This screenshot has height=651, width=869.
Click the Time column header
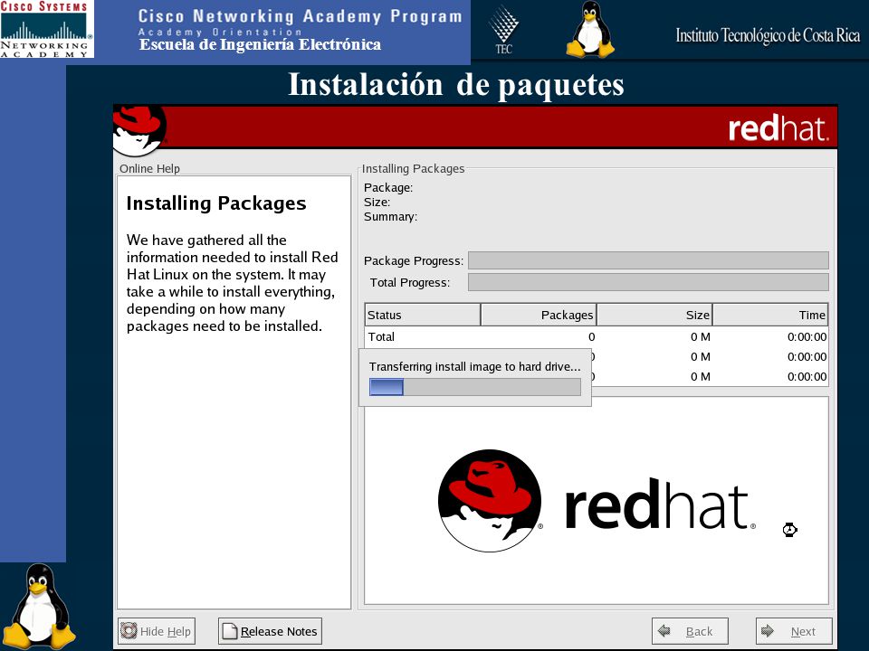[770, 315]
